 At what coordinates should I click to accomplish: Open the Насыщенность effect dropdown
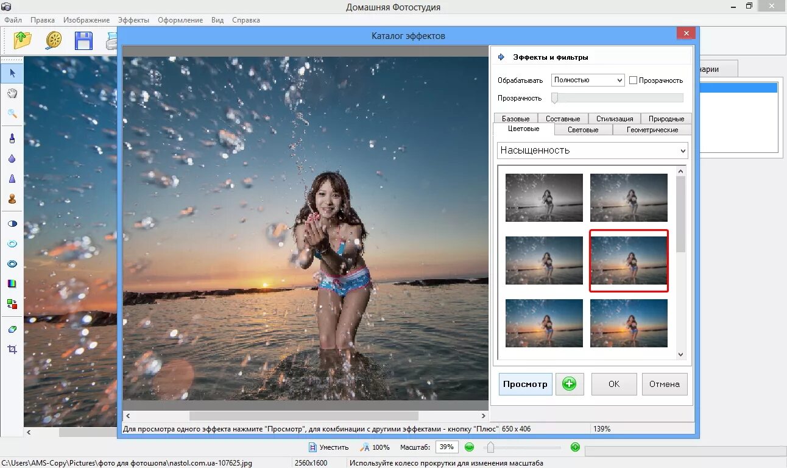tap(593, 150)
